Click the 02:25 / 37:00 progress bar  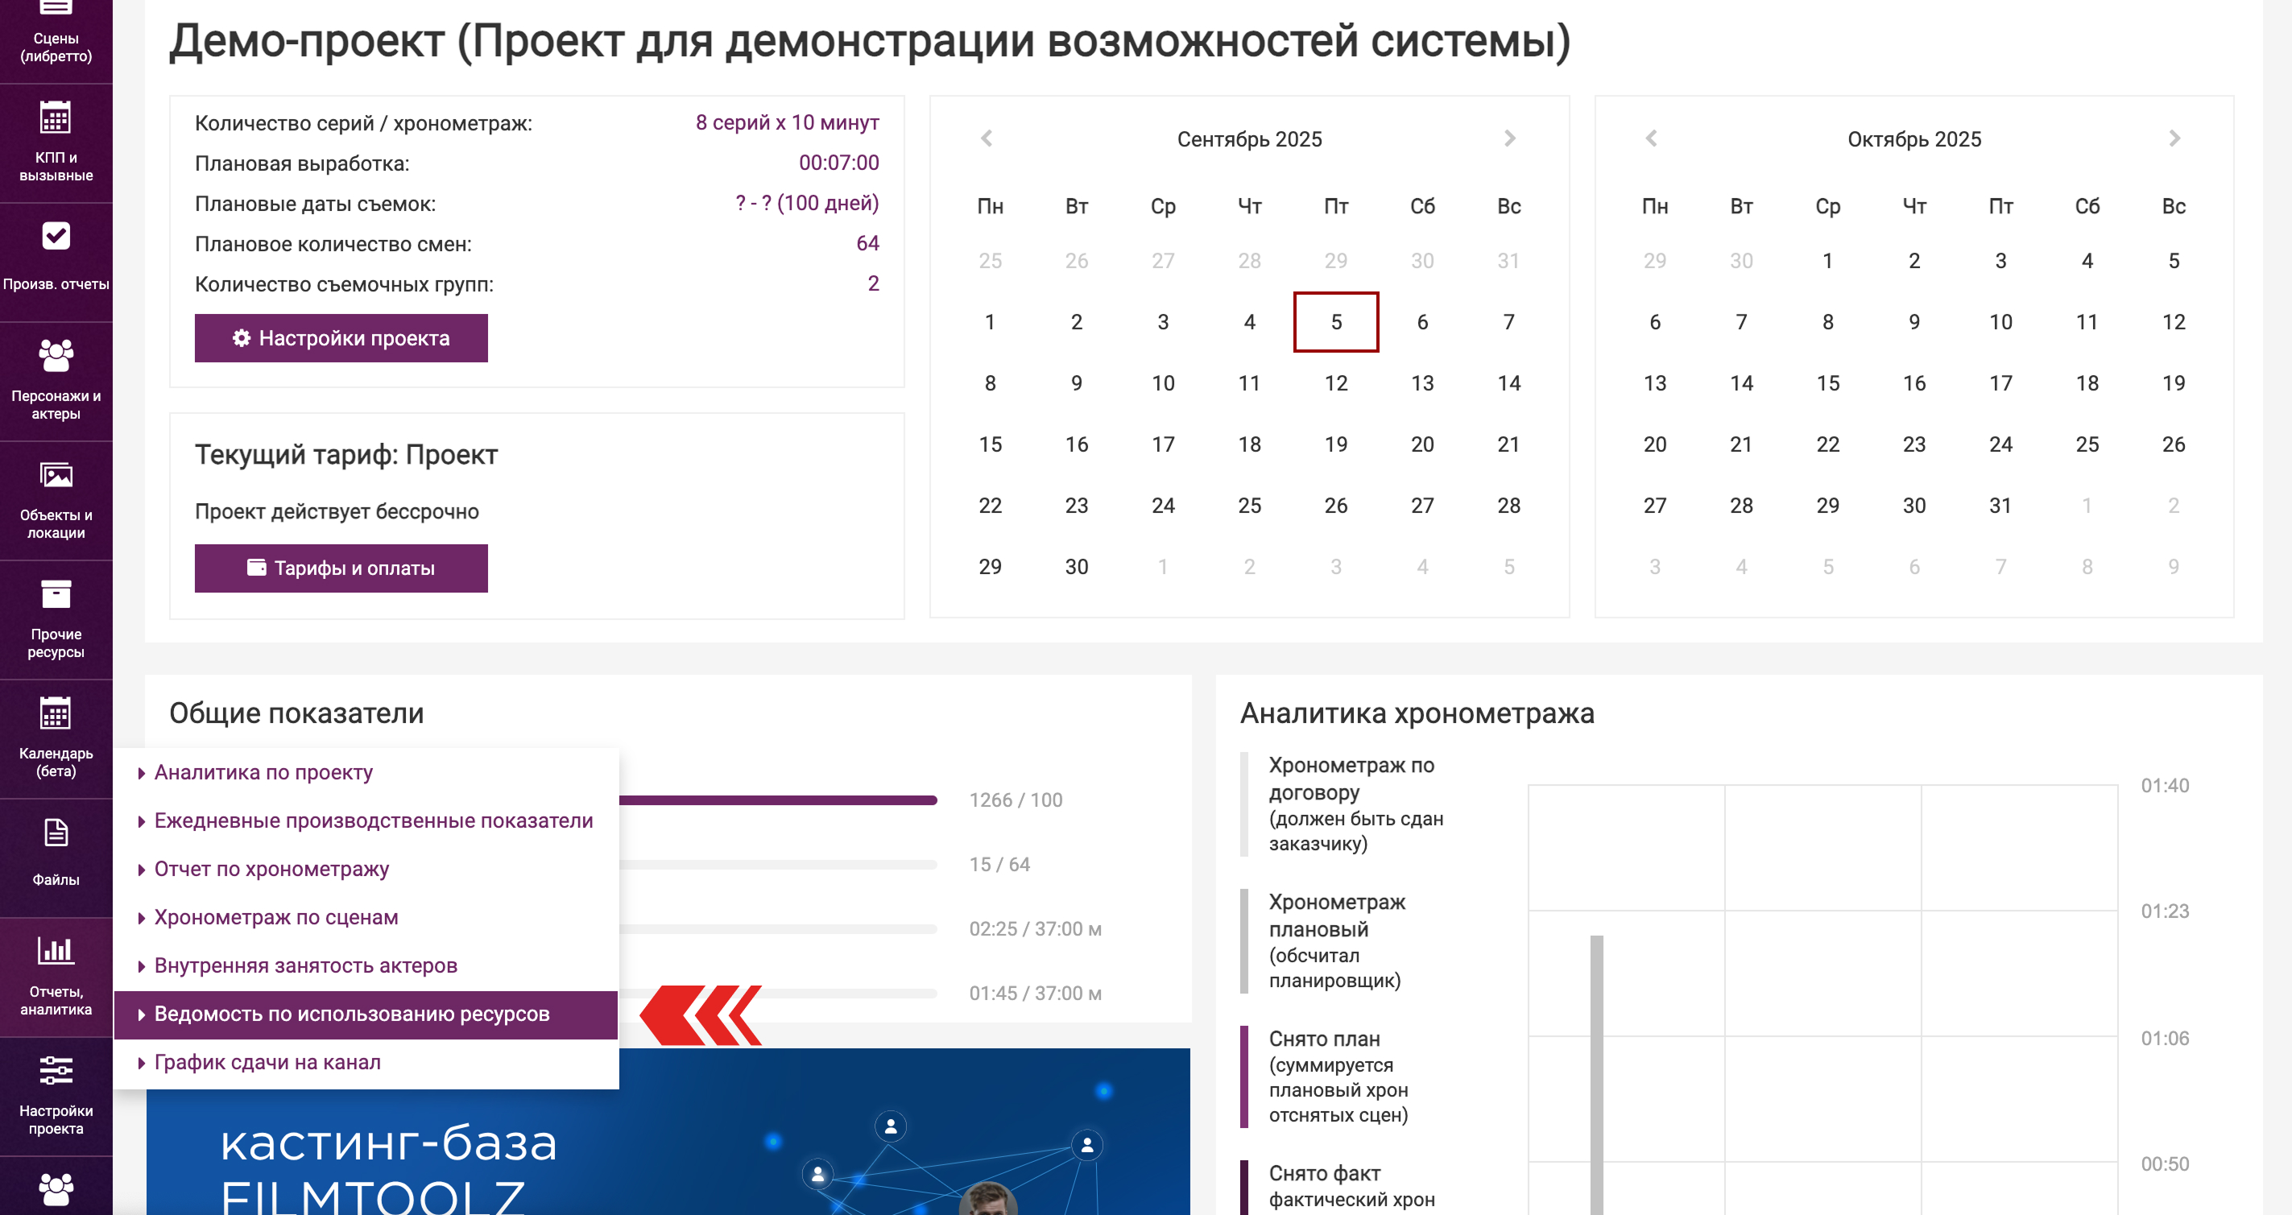[x=778, y=928]
